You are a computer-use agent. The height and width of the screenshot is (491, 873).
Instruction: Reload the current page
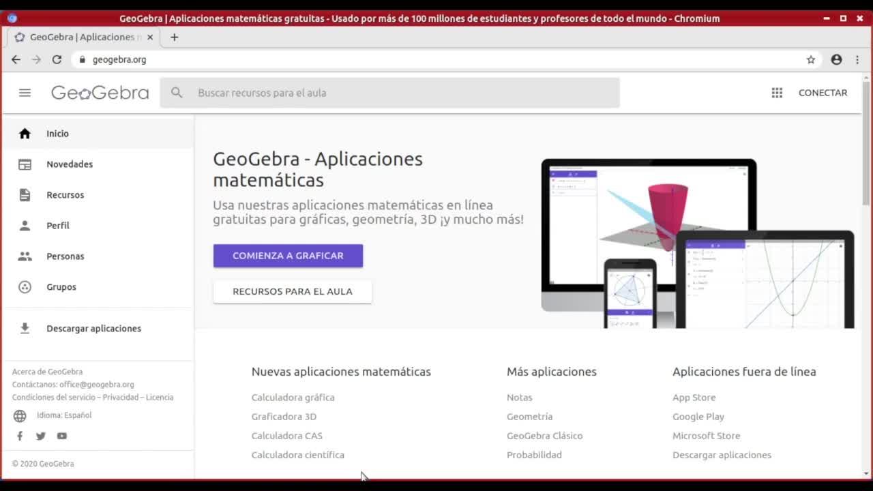pos(57,59)
